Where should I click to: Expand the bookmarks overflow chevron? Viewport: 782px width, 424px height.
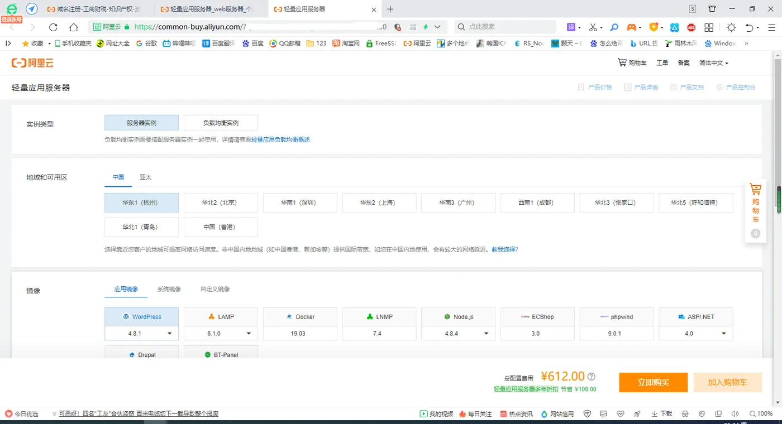[x=746, y=43]
